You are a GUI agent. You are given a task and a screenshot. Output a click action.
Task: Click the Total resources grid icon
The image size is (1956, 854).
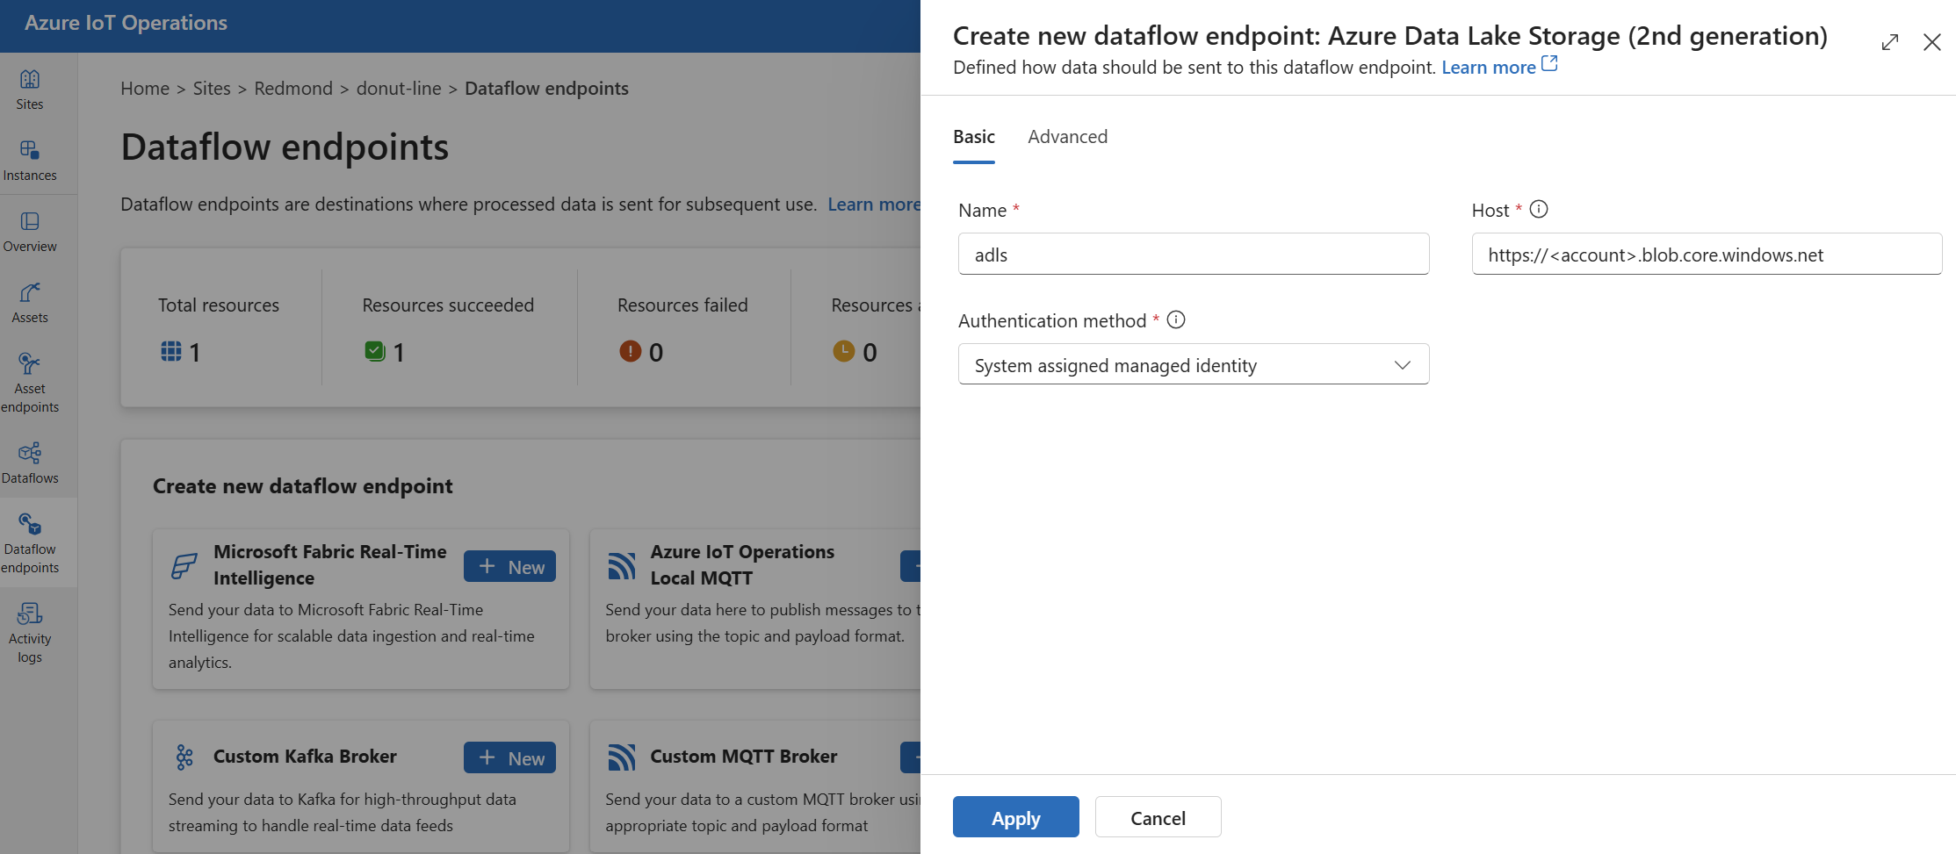pyautogui.click(x=171, y=351)
